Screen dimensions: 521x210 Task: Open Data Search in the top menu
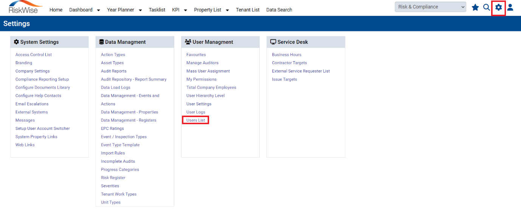279,10
